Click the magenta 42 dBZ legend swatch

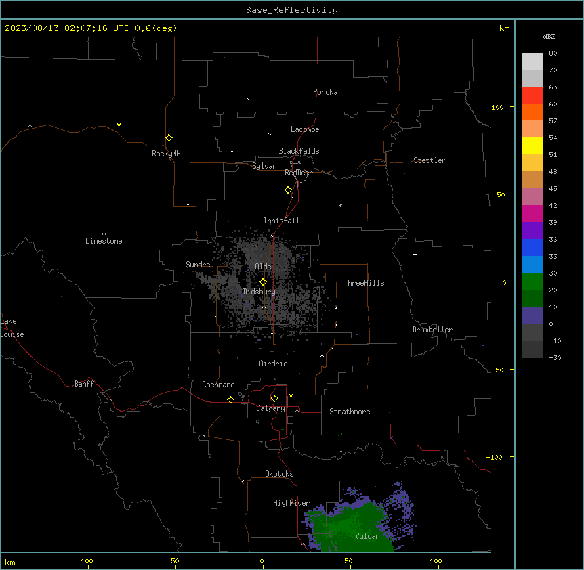click(533, 213)
